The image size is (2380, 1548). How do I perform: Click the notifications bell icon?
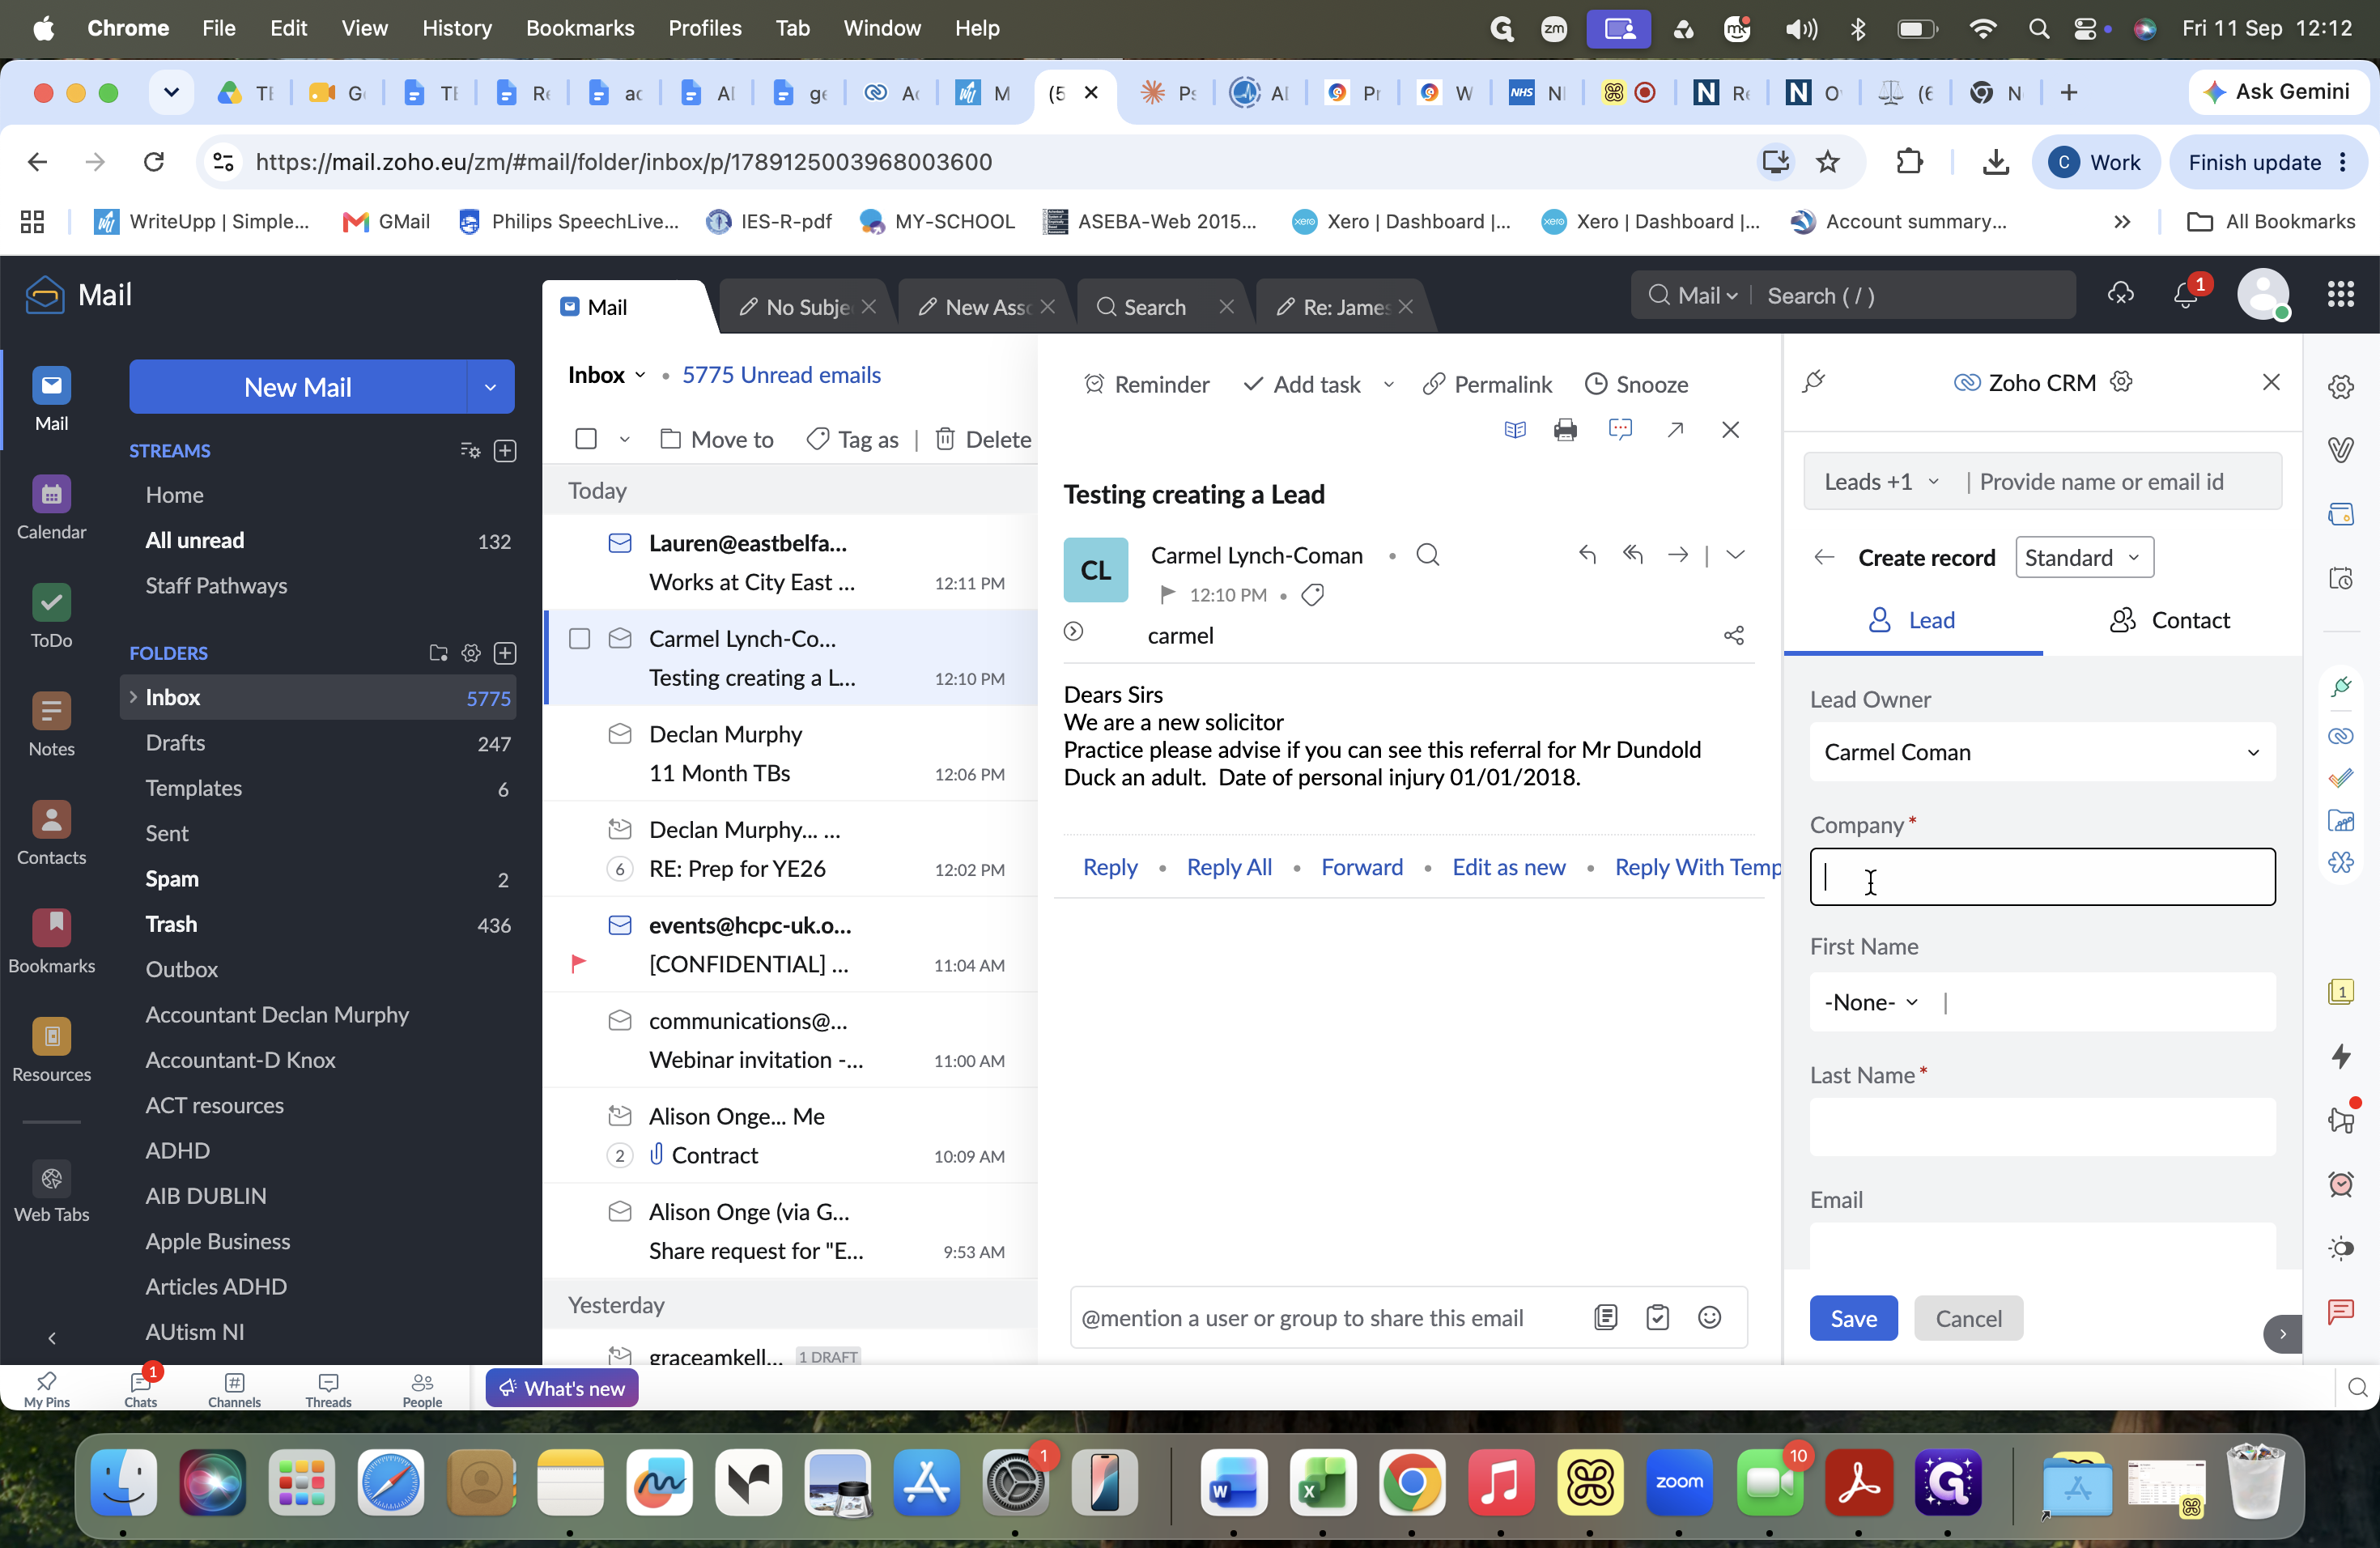[2186, 295]
